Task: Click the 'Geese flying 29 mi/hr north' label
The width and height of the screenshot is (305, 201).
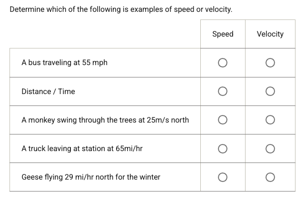Action: (91, 177)
